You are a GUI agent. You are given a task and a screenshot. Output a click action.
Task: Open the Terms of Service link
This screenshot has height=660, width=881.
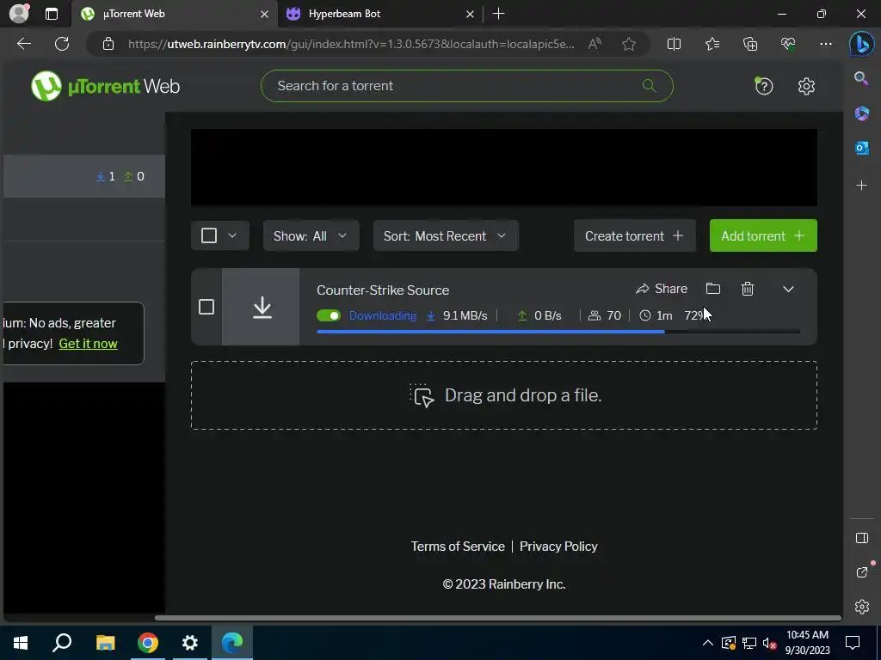point(458,546)
